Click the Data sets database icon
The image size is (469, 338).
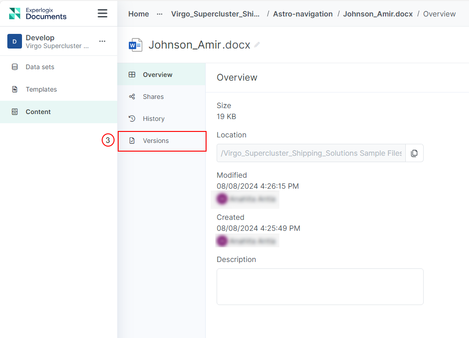15,67
